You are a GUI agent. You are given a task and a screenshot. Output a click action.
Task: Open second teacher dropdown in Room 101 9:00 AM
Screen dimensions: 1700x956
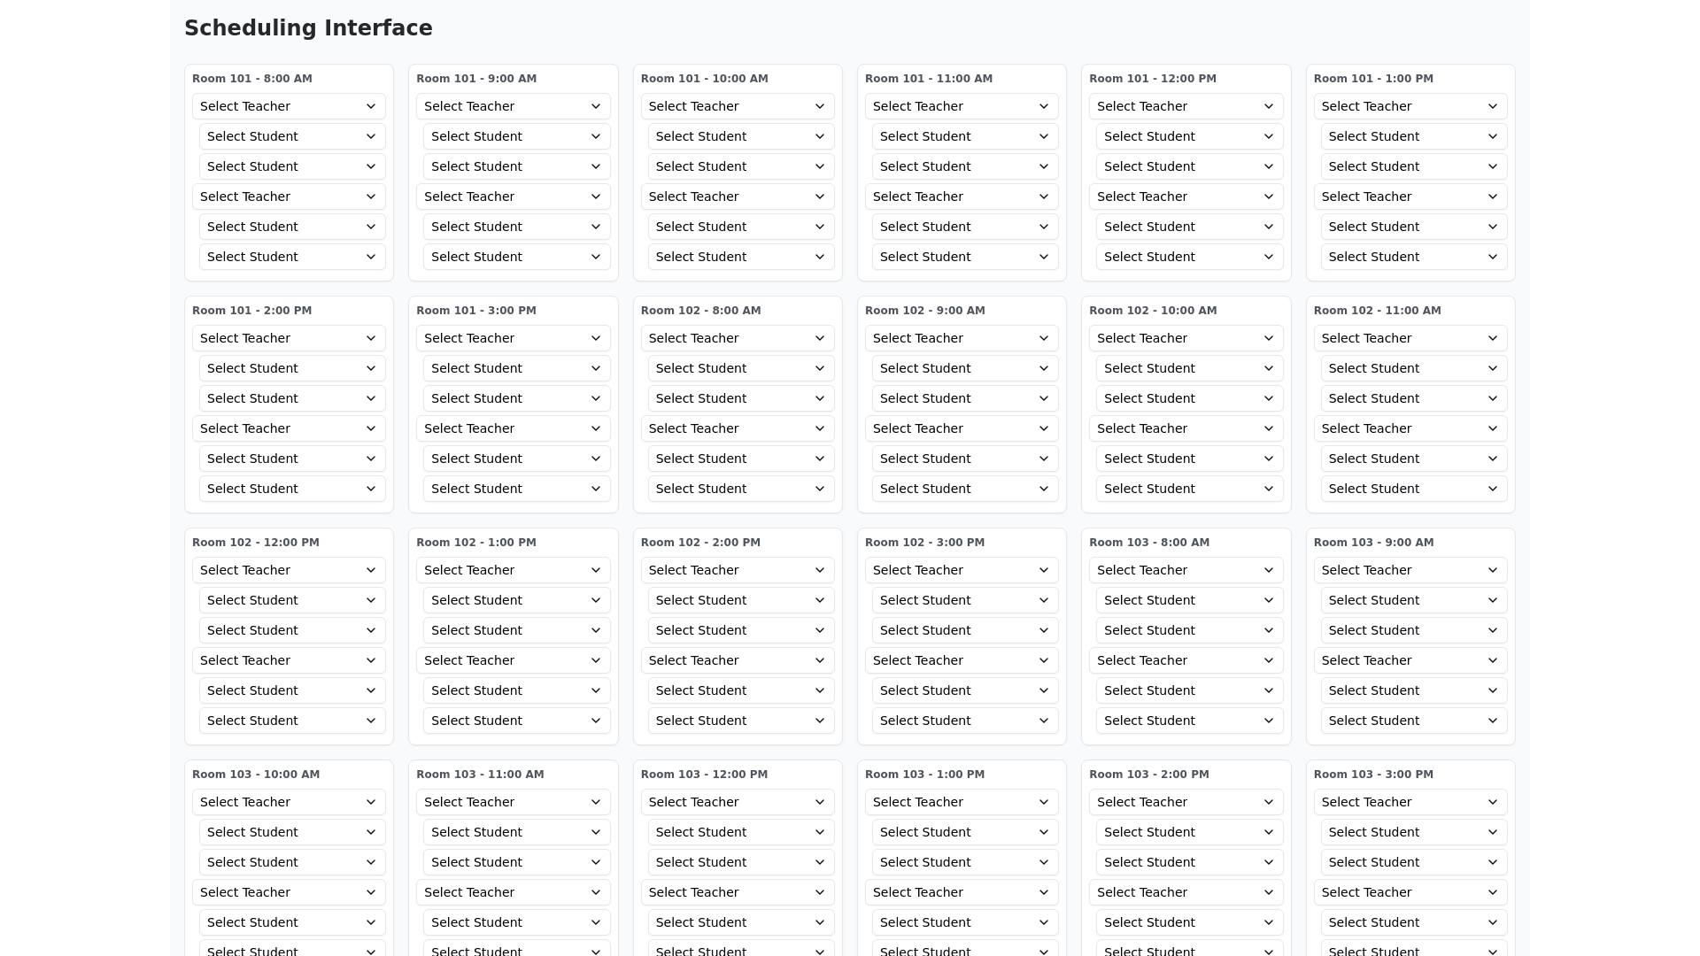coord(513,197)
